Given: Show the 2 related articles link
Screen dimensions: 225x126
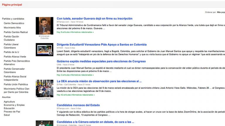Looking at the screenshot, I should coord(75,75).
